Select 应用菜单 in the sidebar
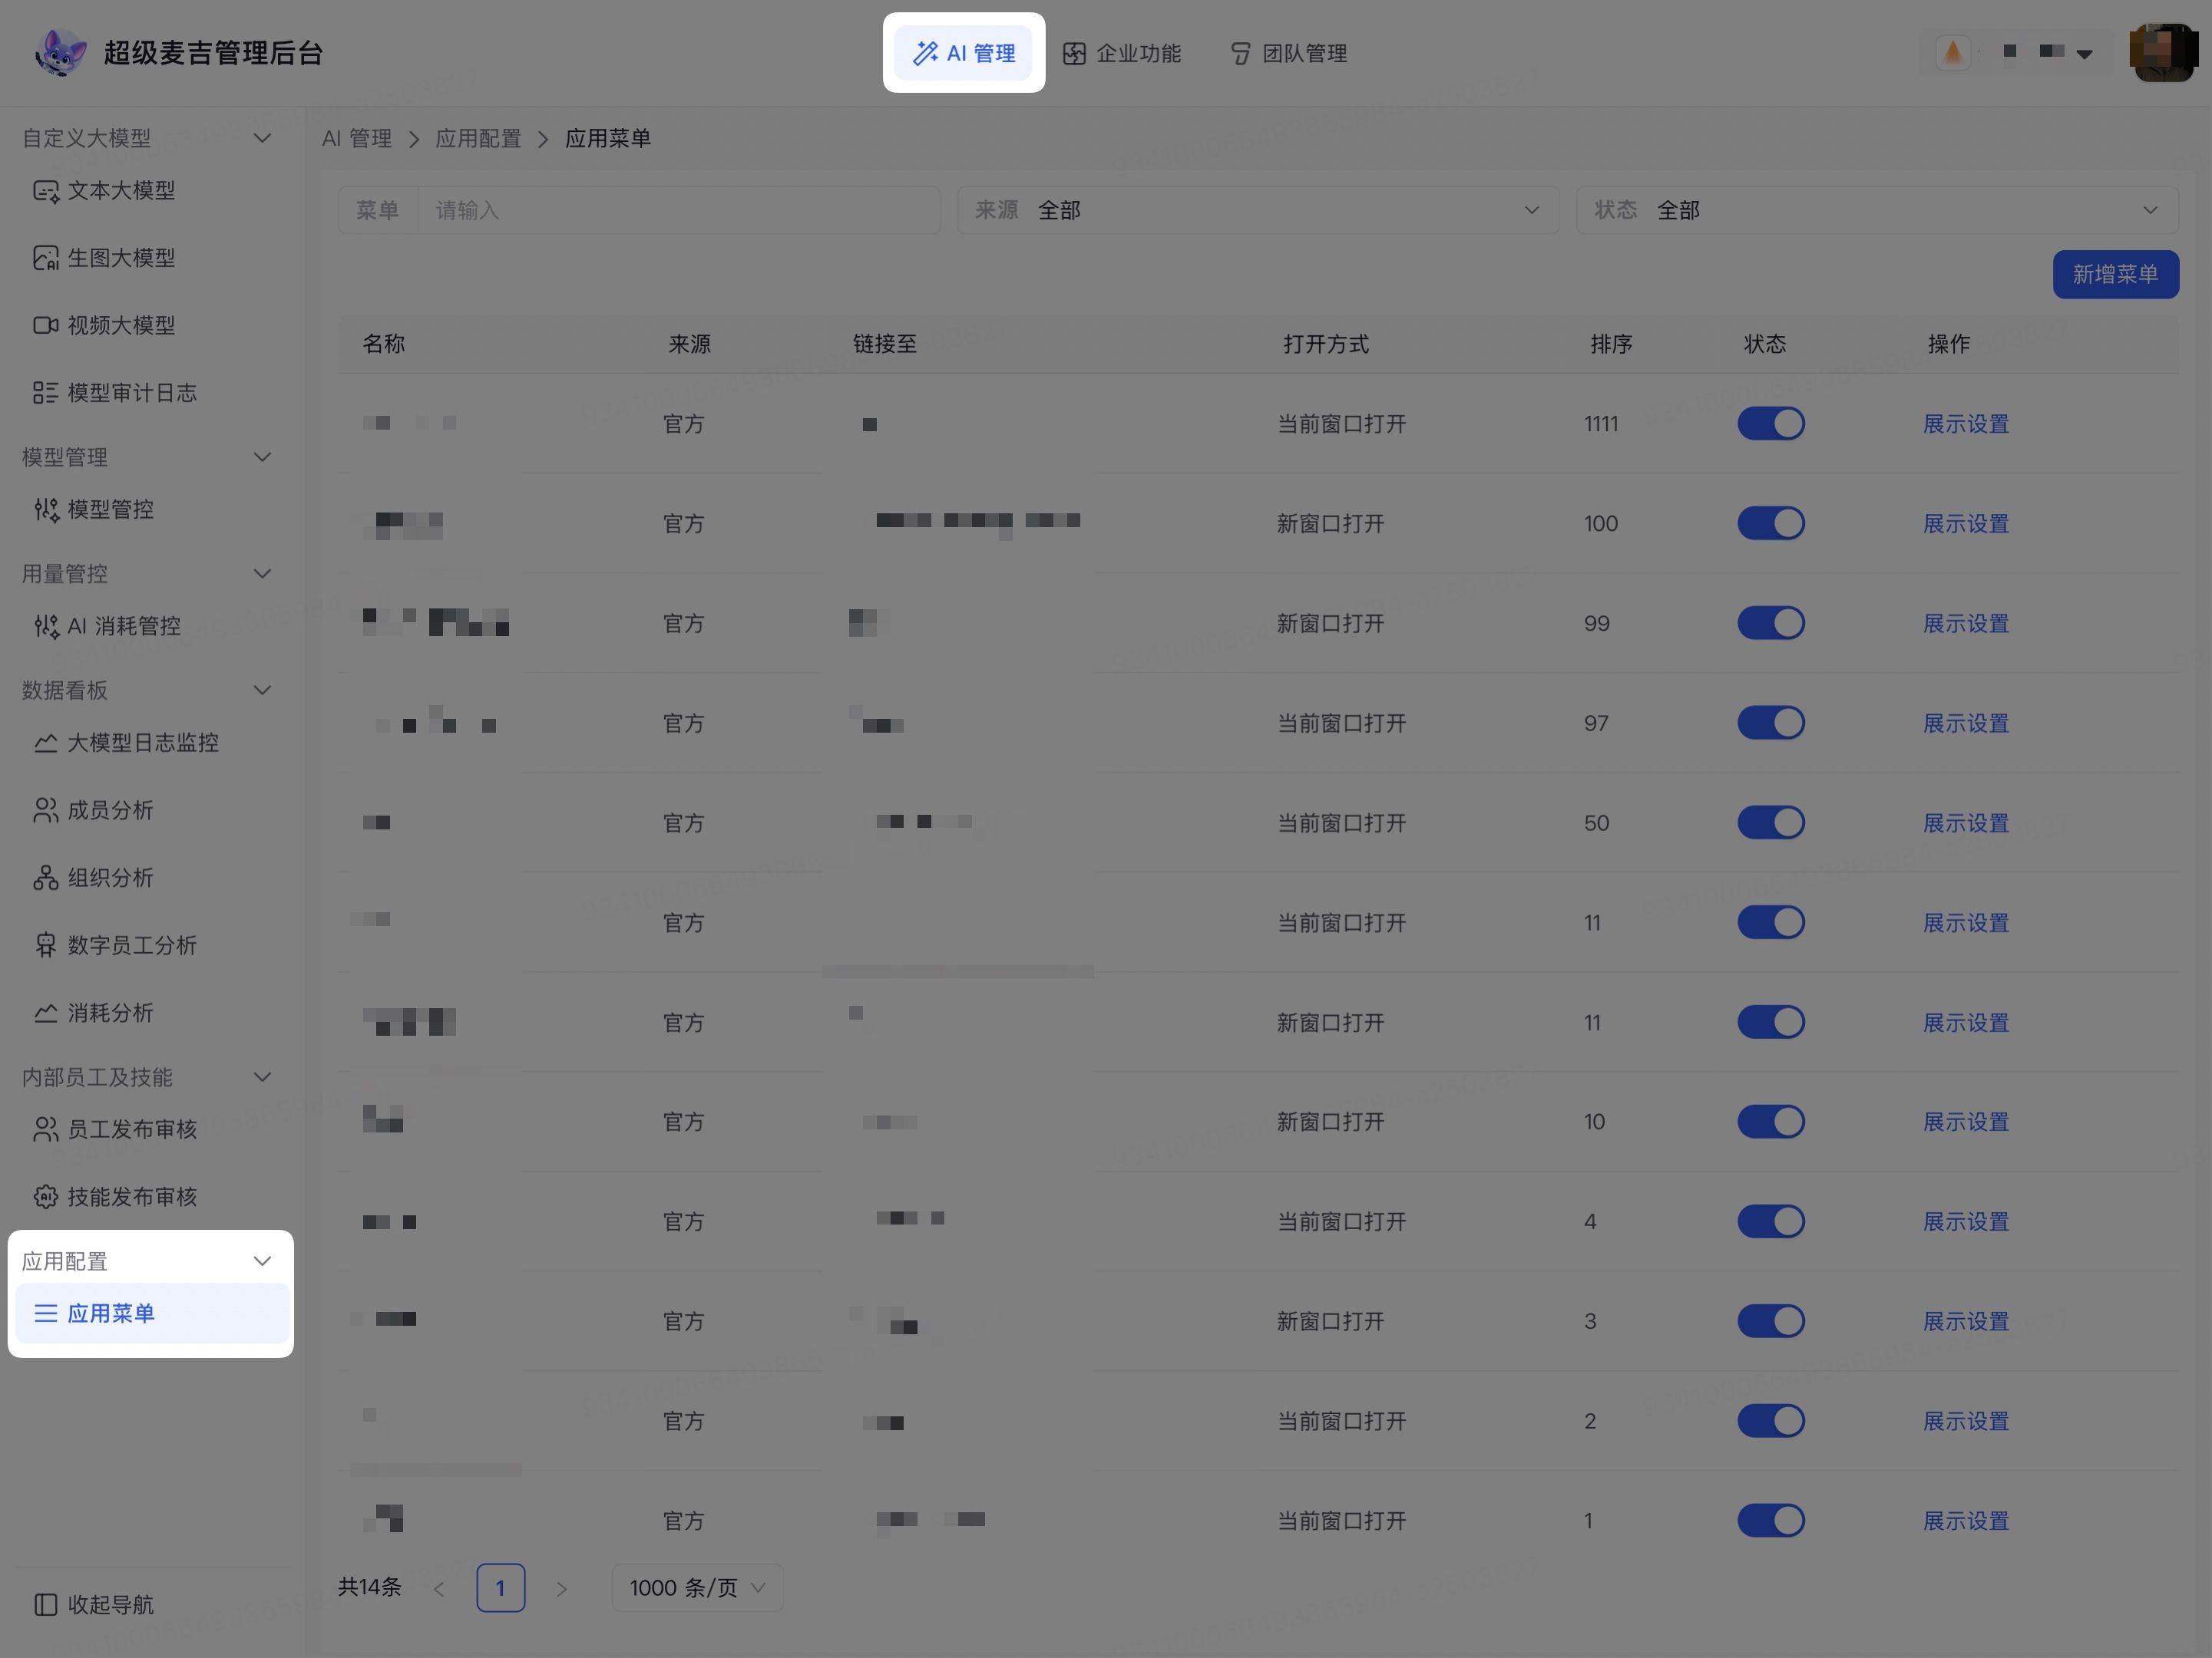Viewport: 2212px width, 1658px height. 152,1314
